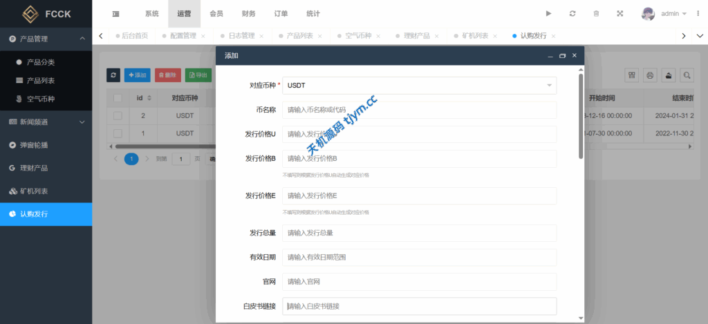
Task: Select 产品分类 in the sidebar
Action: tap(46, 62)
